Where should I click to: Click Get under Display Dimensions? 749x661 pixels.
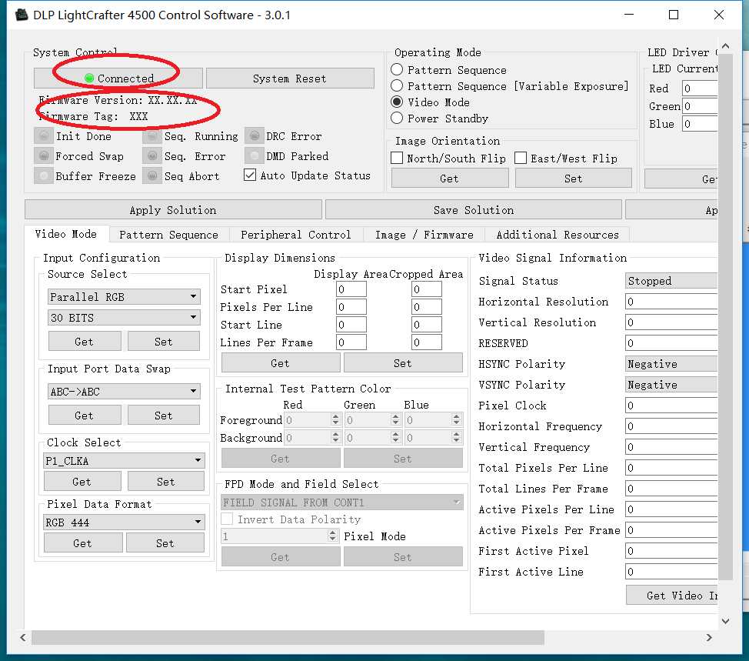pos(281,362)
